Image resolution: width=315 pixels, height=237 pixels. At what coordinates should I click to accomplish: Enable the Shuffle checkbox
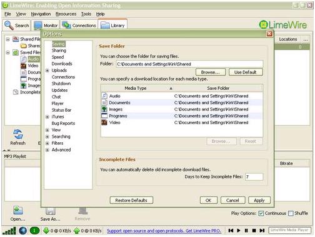[291, 213]
